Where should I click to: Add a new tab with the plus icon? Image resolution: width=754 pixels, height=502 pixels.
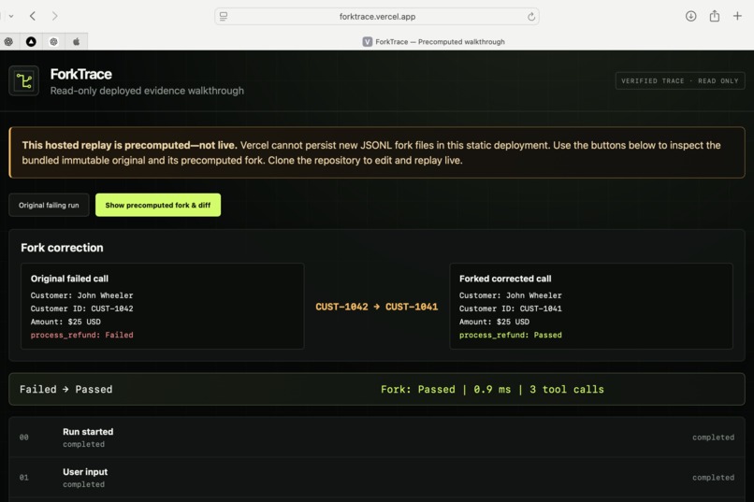[737, 16]
